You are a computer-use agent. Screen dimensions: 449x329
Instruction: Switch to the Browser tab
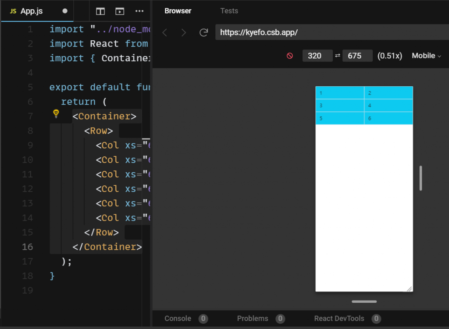[x=178, y=11]
